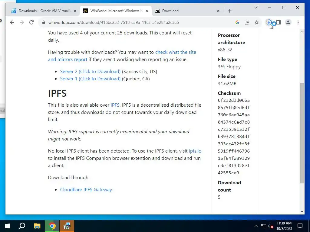
Task: Click the '31.62MB' file size value
Action: pyautogui.click(x=227, y=84)
